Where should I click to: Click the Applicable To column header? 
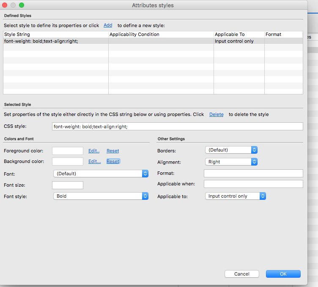[239, 34]
